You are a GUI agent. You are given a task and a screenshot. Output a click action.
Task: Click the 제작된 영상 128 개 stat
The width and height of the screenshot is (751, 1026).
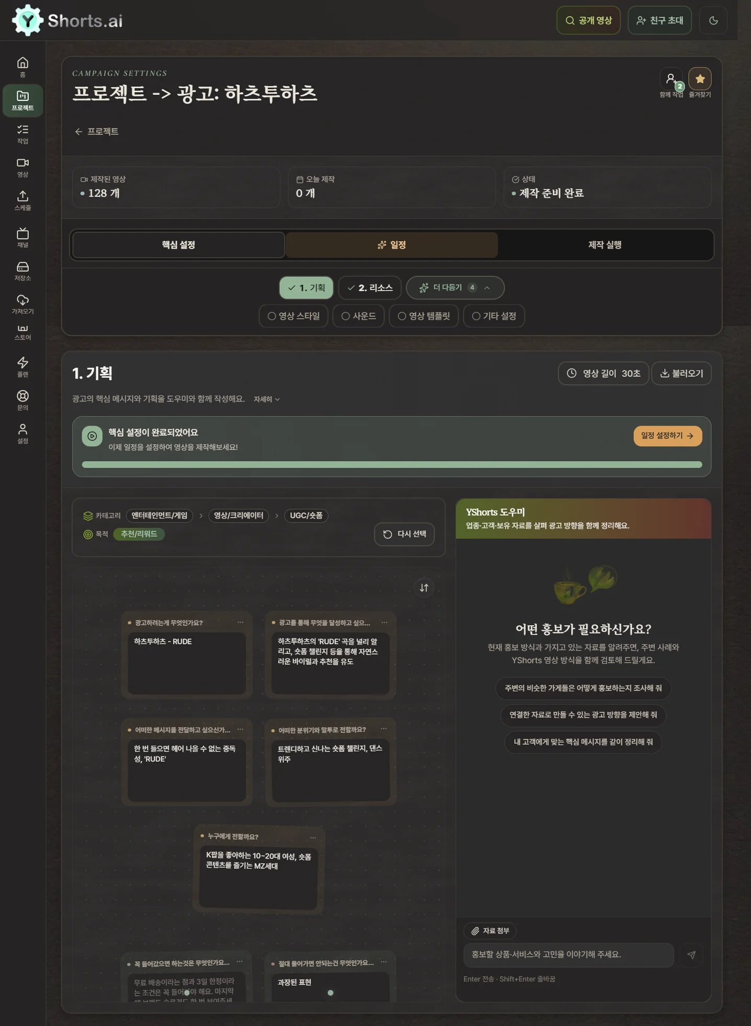click(176, 187)
